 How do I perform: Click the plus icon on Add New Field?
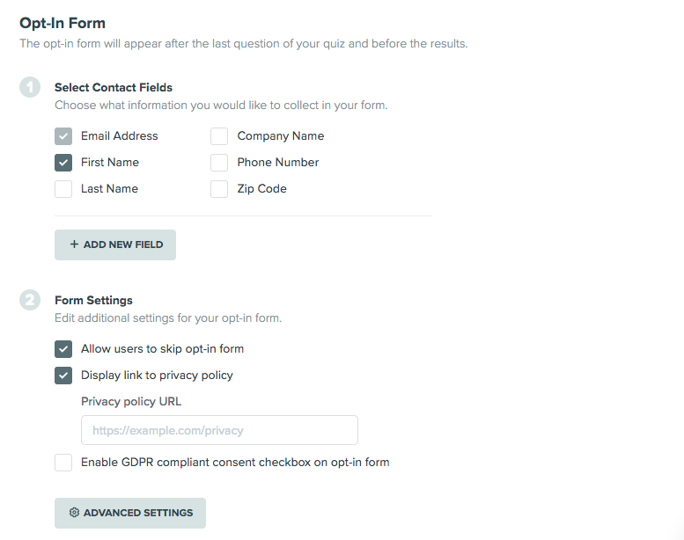pyautogui.click(x=74, y=244)
